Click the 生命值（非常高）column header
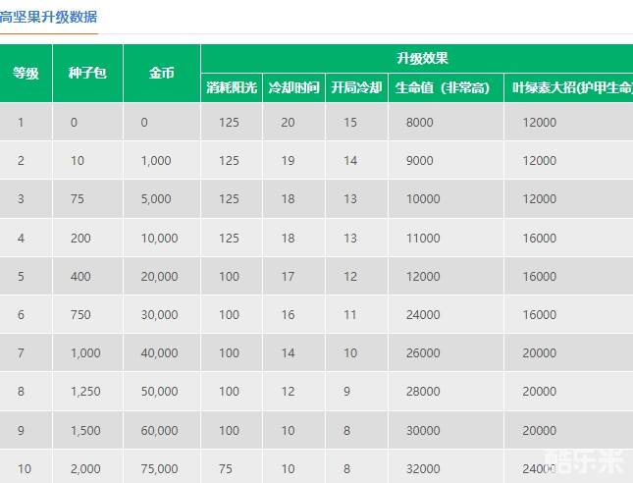This screenshot has width=633, height=483. click(x=446, y=87)
